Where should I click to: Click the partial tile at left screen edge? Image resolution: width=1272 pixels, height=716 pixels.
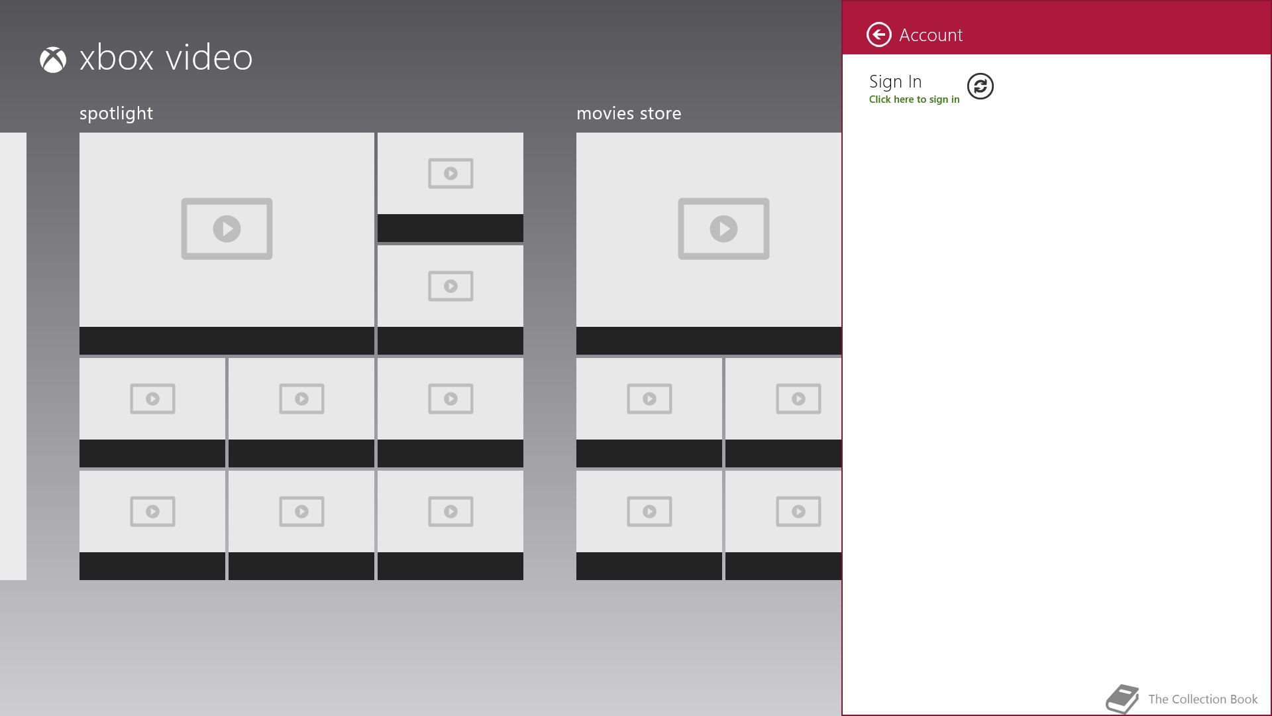13,356
